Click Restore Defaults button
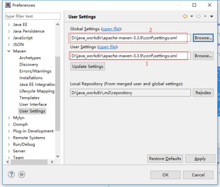This screenshot has height=187, width=220. click(x=165, y=159)
